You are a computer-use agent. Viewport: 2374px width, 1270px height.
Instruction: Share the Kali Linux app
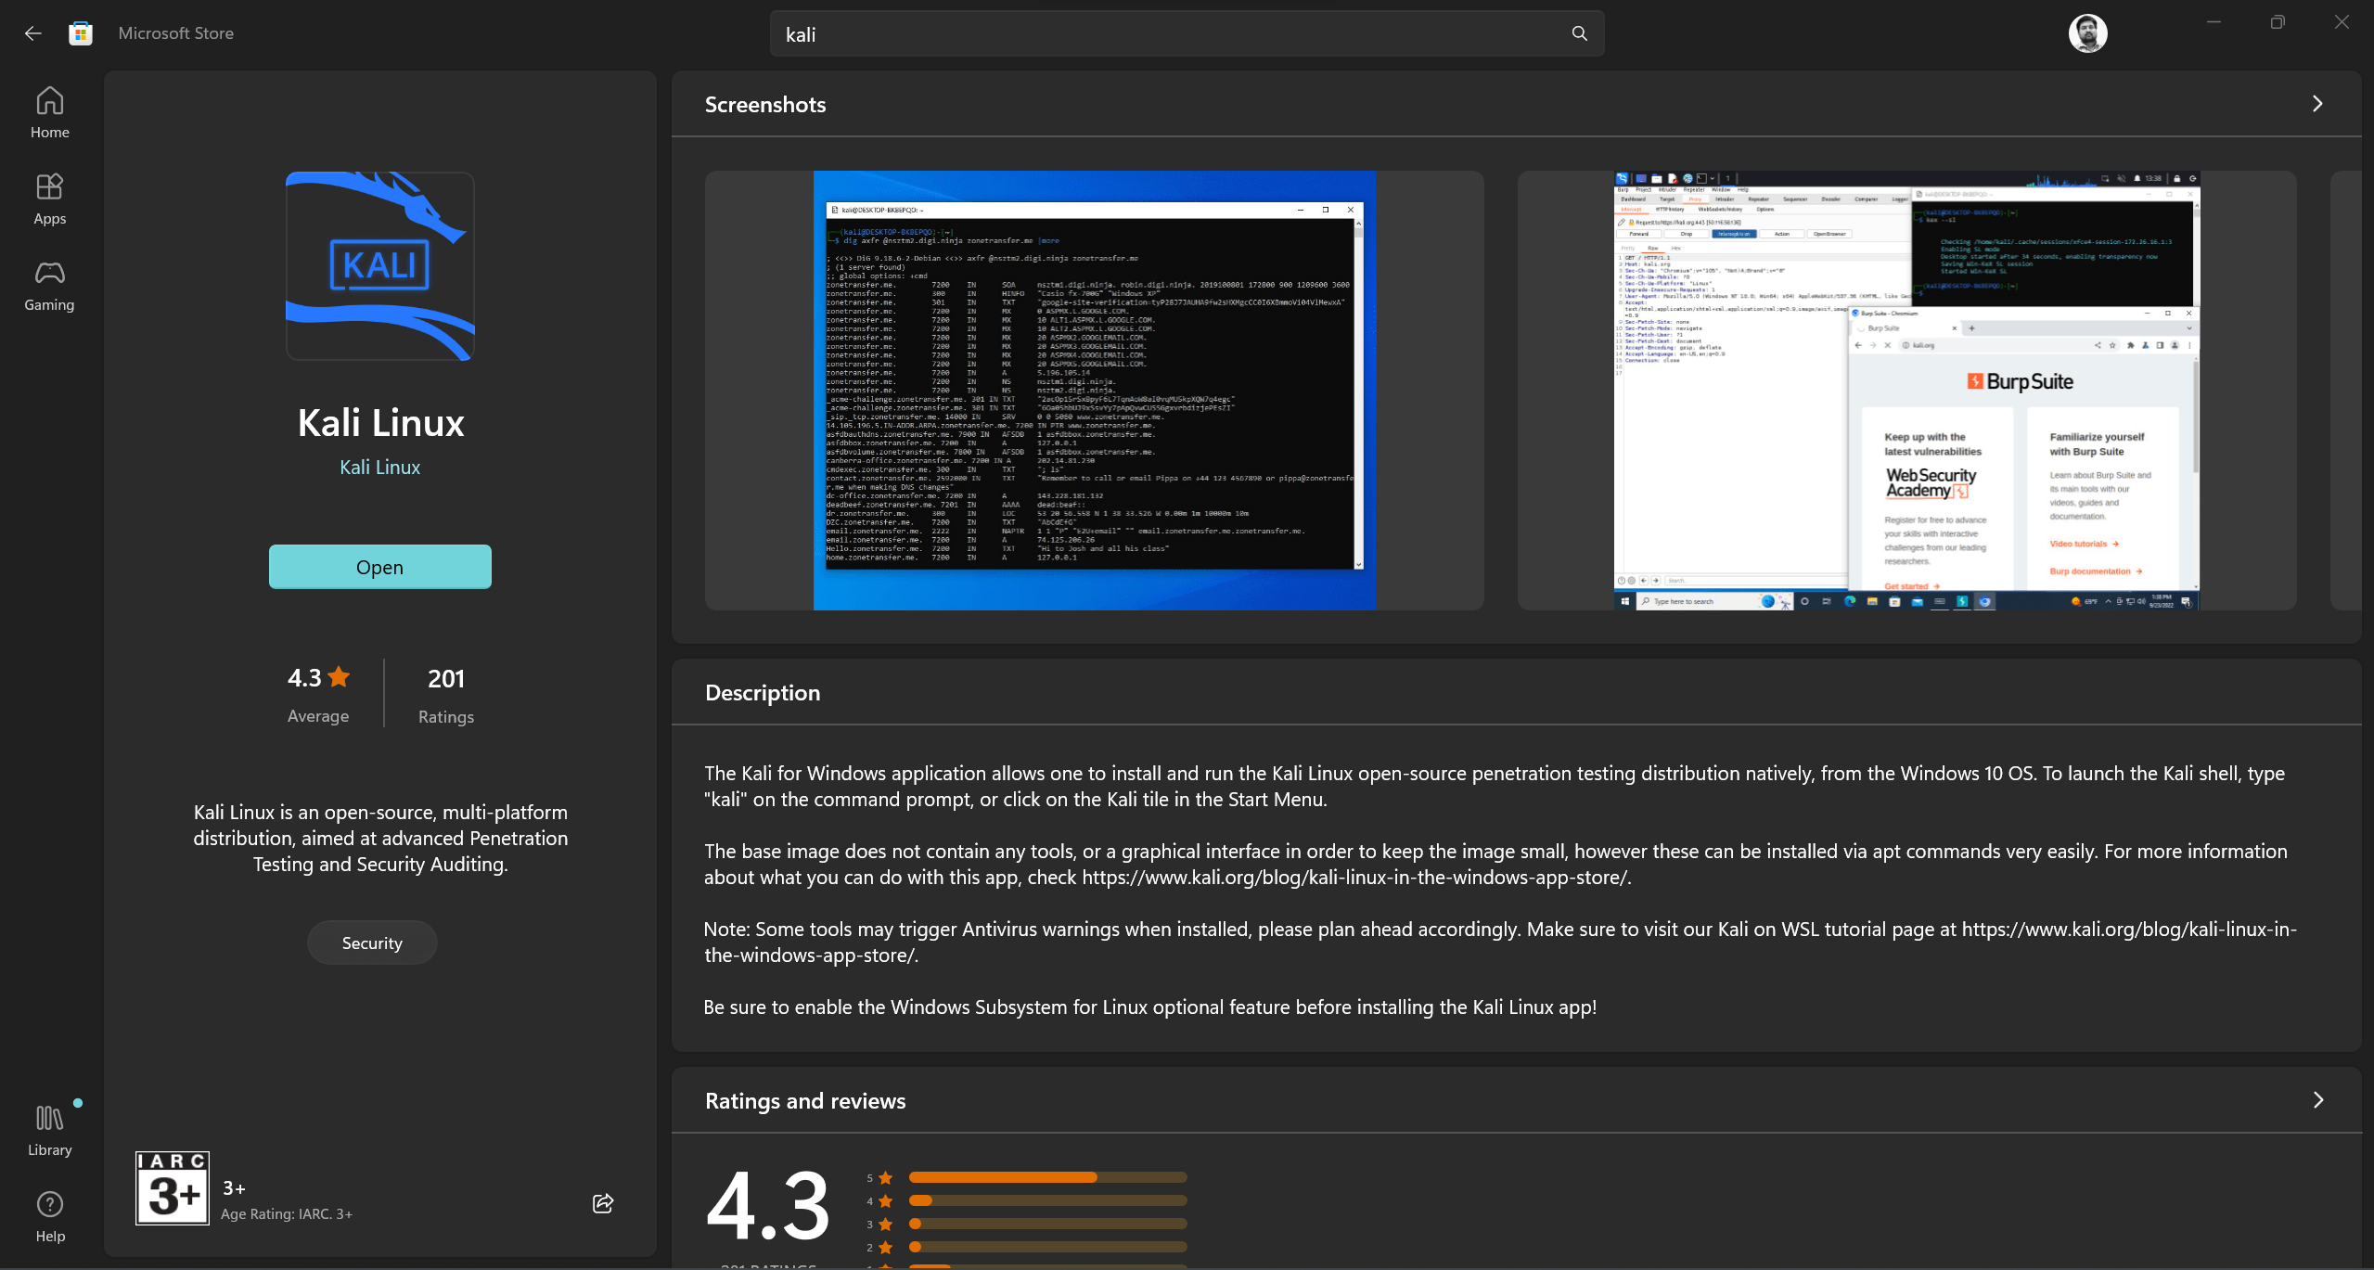coord(602,1202)
